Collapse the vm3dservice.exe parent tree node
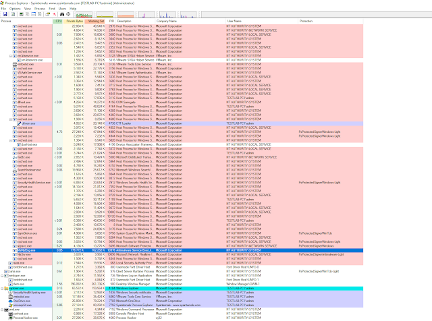 (x=11, y=56)
